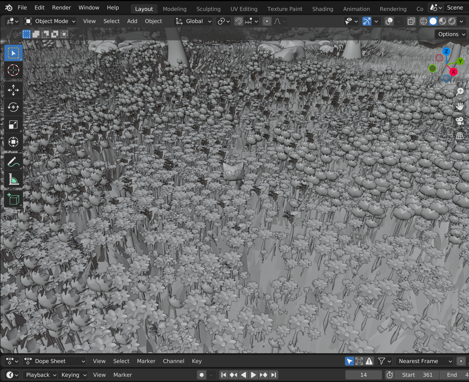Open the pivot point dropdown

click(x=223, y=21)
